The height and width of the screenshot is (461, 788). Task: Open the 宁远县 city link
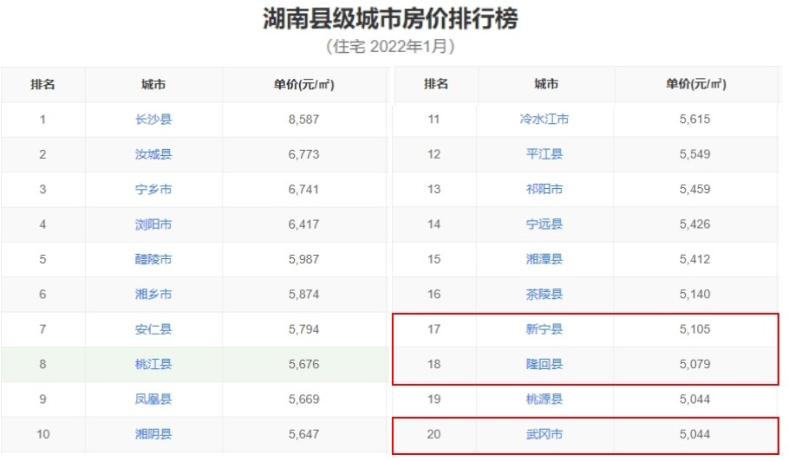point(544,224)
